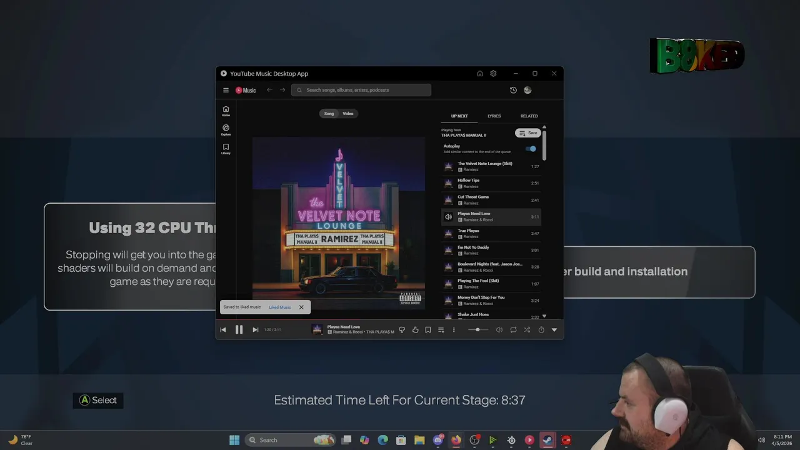The width and height of the screenshot is (800, 450).
Task: Play The Velvet Note Lounge (Skit)
Action: pyautogui.click(x=491, y=166)
